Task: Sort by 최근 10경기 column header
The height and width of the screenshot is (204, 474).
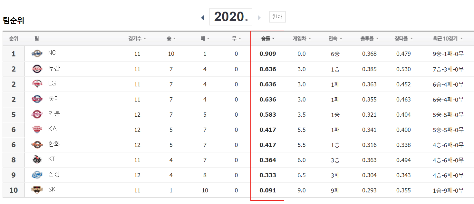Action: pos(448,39)
